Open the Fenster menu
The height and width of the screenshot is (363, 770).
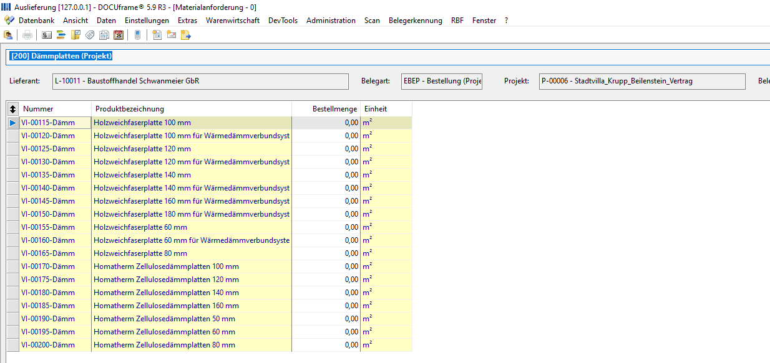pyautogui.click(x=484, y=21)
